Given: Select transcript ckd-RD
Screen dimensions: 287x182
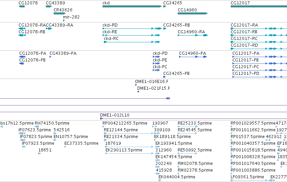Looking at the screenshot, I should pos(110,25).
